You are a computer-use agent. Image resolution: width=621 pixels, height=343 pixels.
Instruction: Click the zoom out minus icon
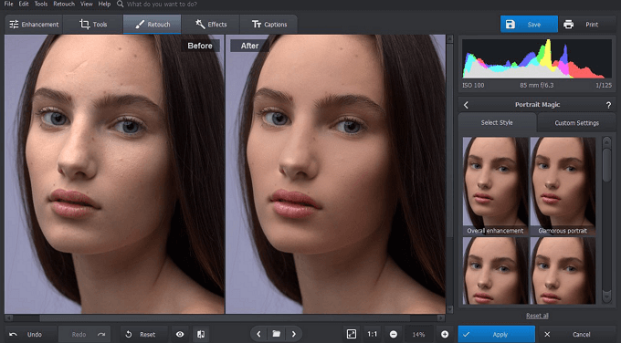point(394,334)
